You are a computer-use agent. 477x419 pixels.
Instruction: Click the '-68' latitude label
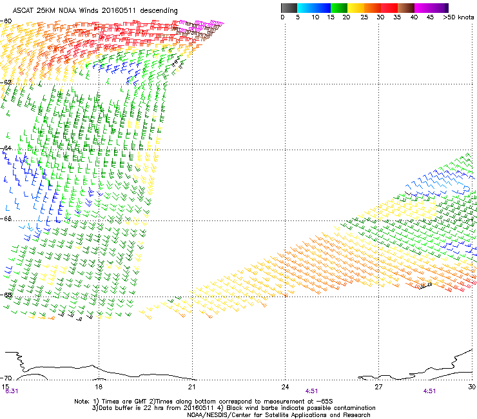click(x=6, y=295)
